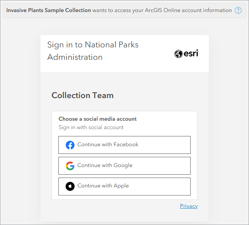Open the Privacy link

click(189, 206)
